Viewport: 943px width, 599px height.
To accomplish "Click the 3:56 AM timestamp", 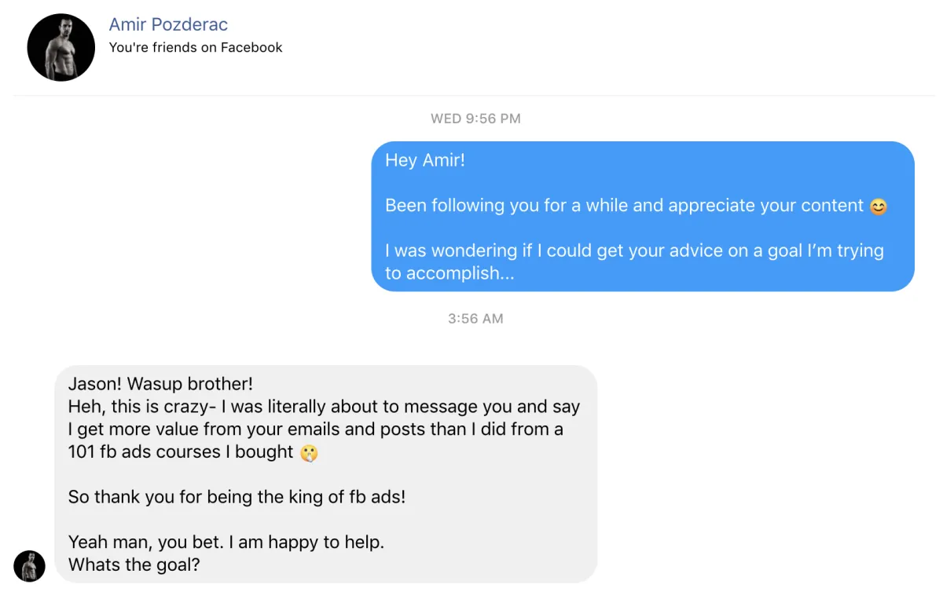I will [x=475, y=319].
